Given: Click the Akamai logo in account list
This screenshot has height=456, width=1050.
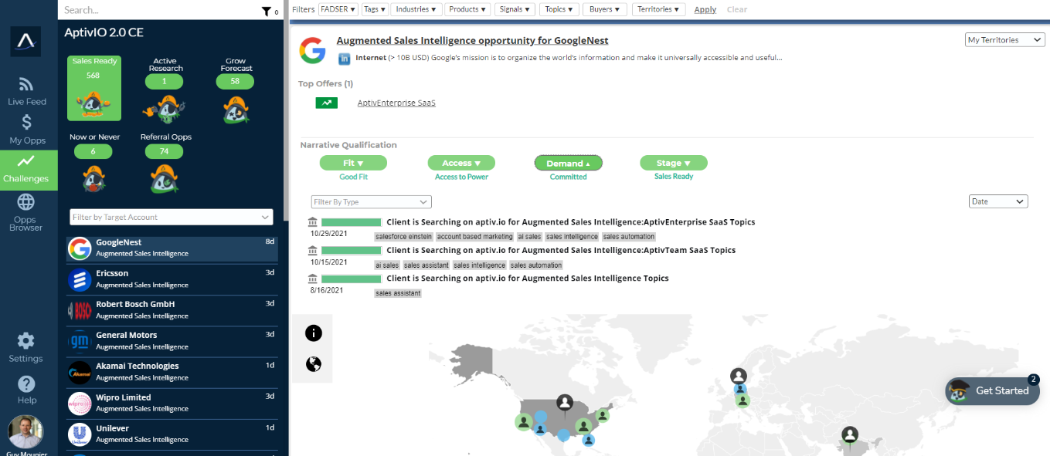Looking at the screenshot, I should tap(80, 373).
